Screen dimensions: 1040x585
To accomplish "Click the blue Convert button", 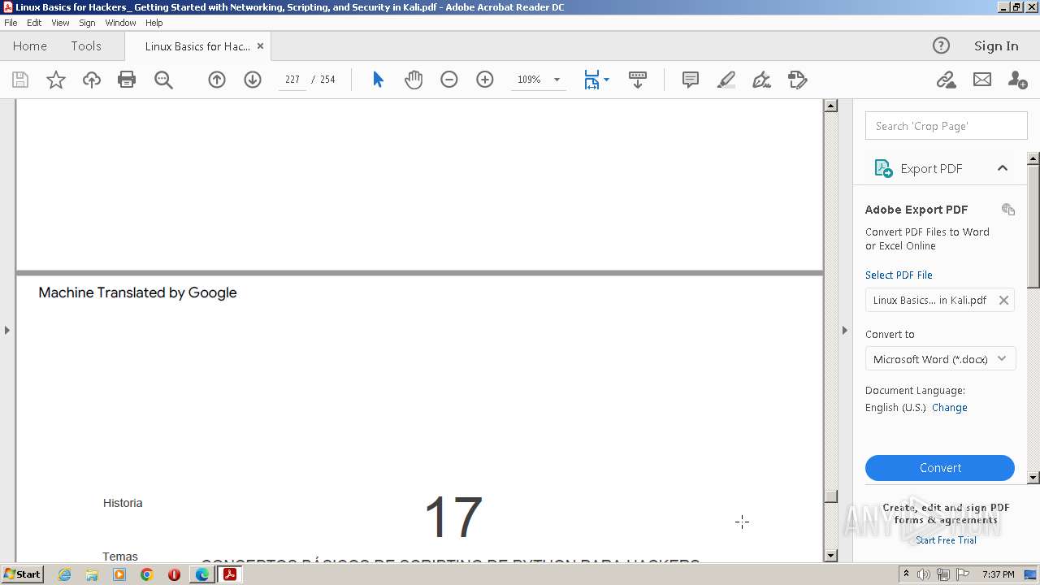I will pyautogui.click(x=940, y=468).
